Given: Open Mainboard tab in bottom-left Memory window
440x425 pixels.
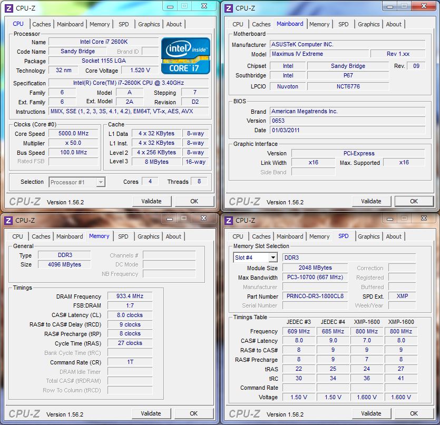Looking at the screenshot, I should click(70, 236).
